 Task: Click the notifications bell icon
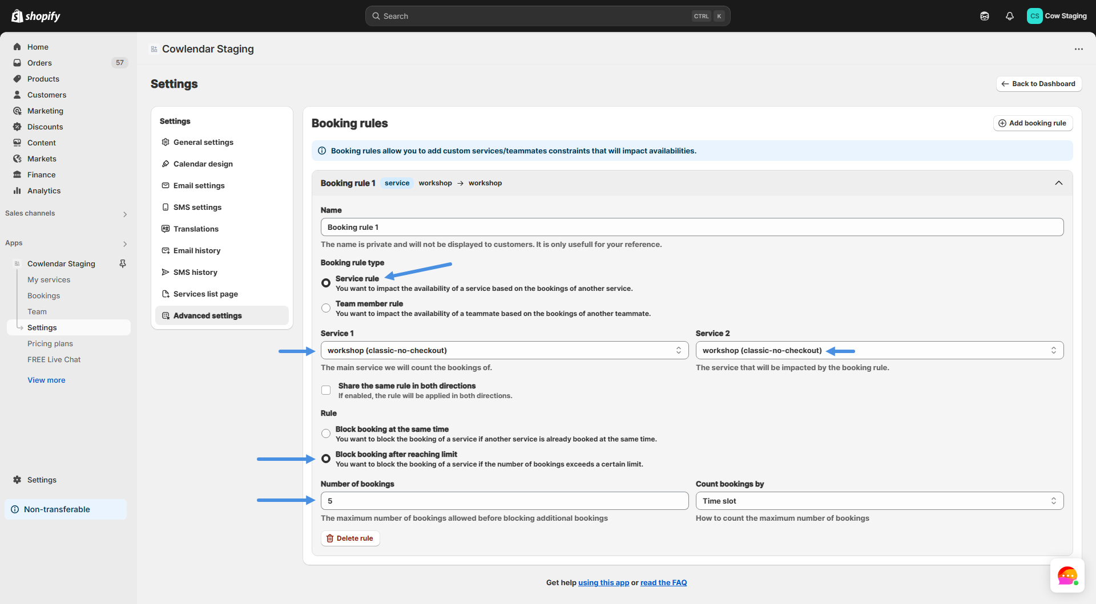[x=1009, y=16]
